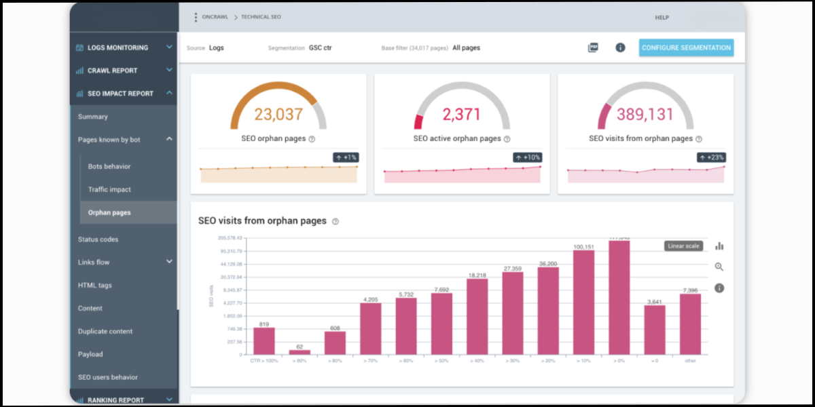This screenshot has width=815, height=407.
Task: Click the vertical dots icon near Oncrawl breadcrumb
Action: (197, 16)
